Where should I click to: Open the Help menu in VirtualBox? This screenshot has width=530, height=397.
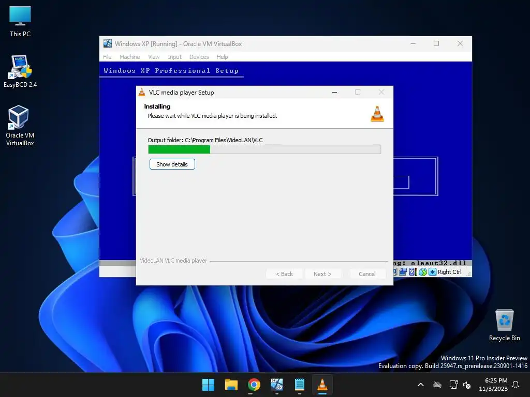tap(223, 57)
